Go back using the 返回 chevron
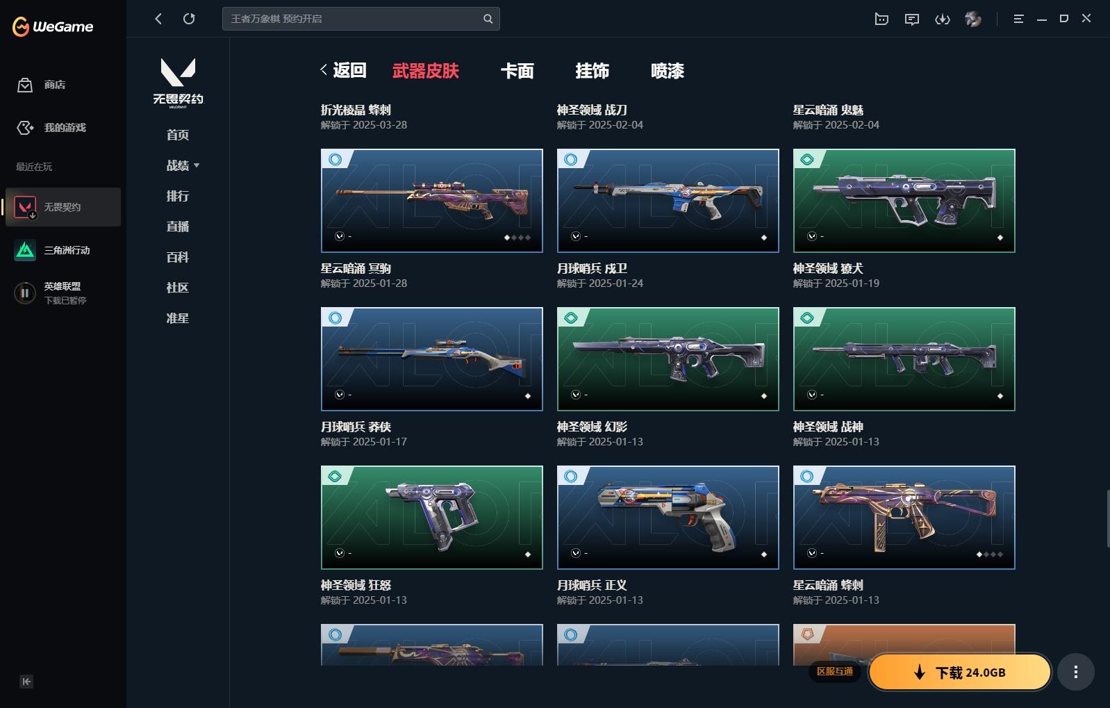 coord(343,70)
